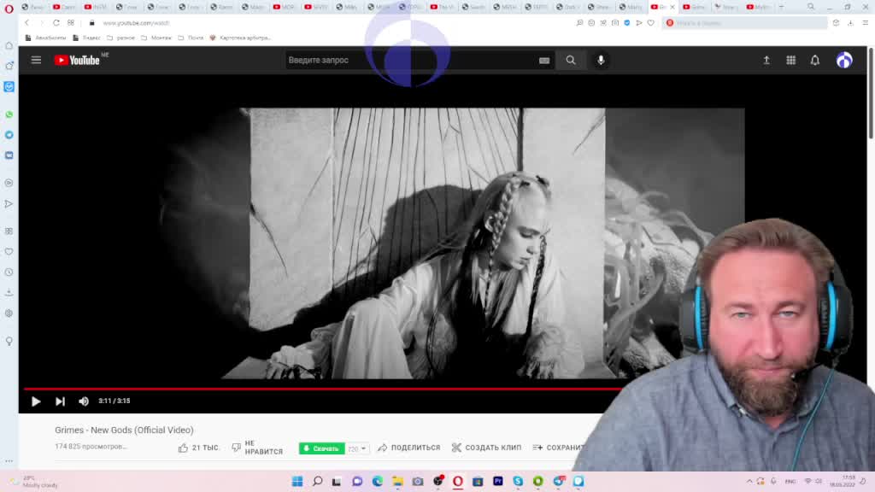Open the Яндекс bookmark
This screenshot has width=875, height=492.
pyautogui.click(x=86, y=38)
